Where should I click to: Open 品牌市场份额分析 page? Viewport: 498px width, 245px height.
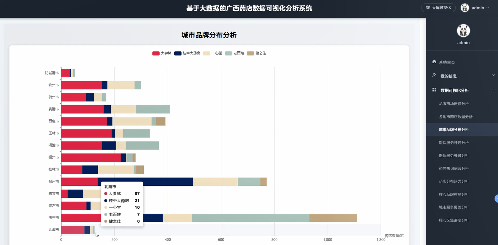pos(454,104)
